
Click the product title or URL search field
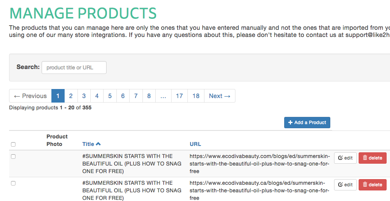(74, 68)
